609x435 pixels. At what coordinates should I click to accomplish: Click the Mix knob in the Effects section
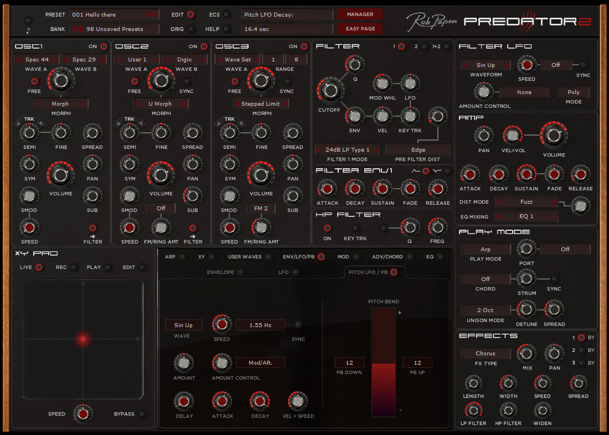(x=526, y=355)
